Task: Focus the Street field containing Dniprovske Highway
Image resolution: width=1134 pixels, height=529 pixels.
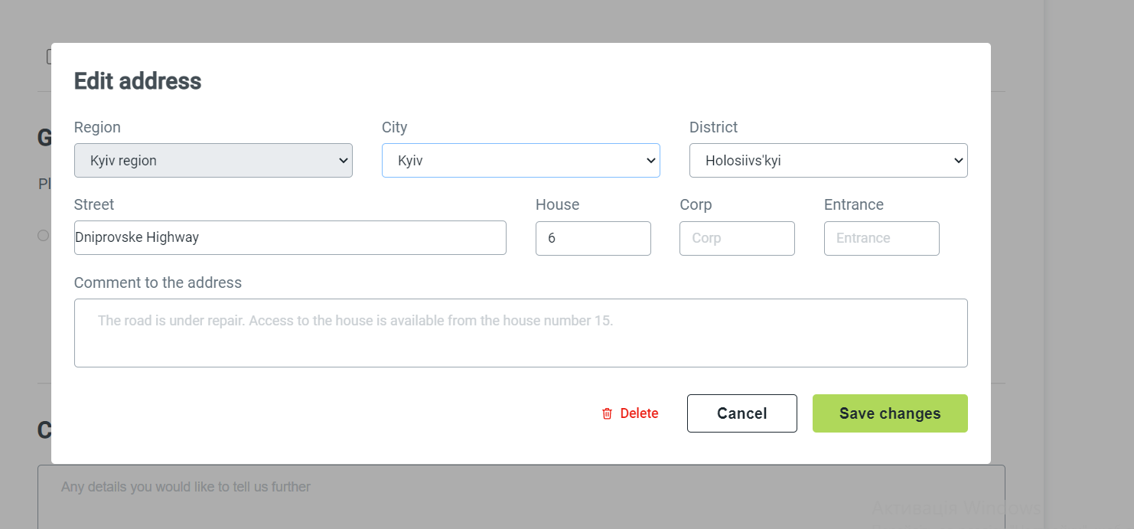Action: pos(290,238)
